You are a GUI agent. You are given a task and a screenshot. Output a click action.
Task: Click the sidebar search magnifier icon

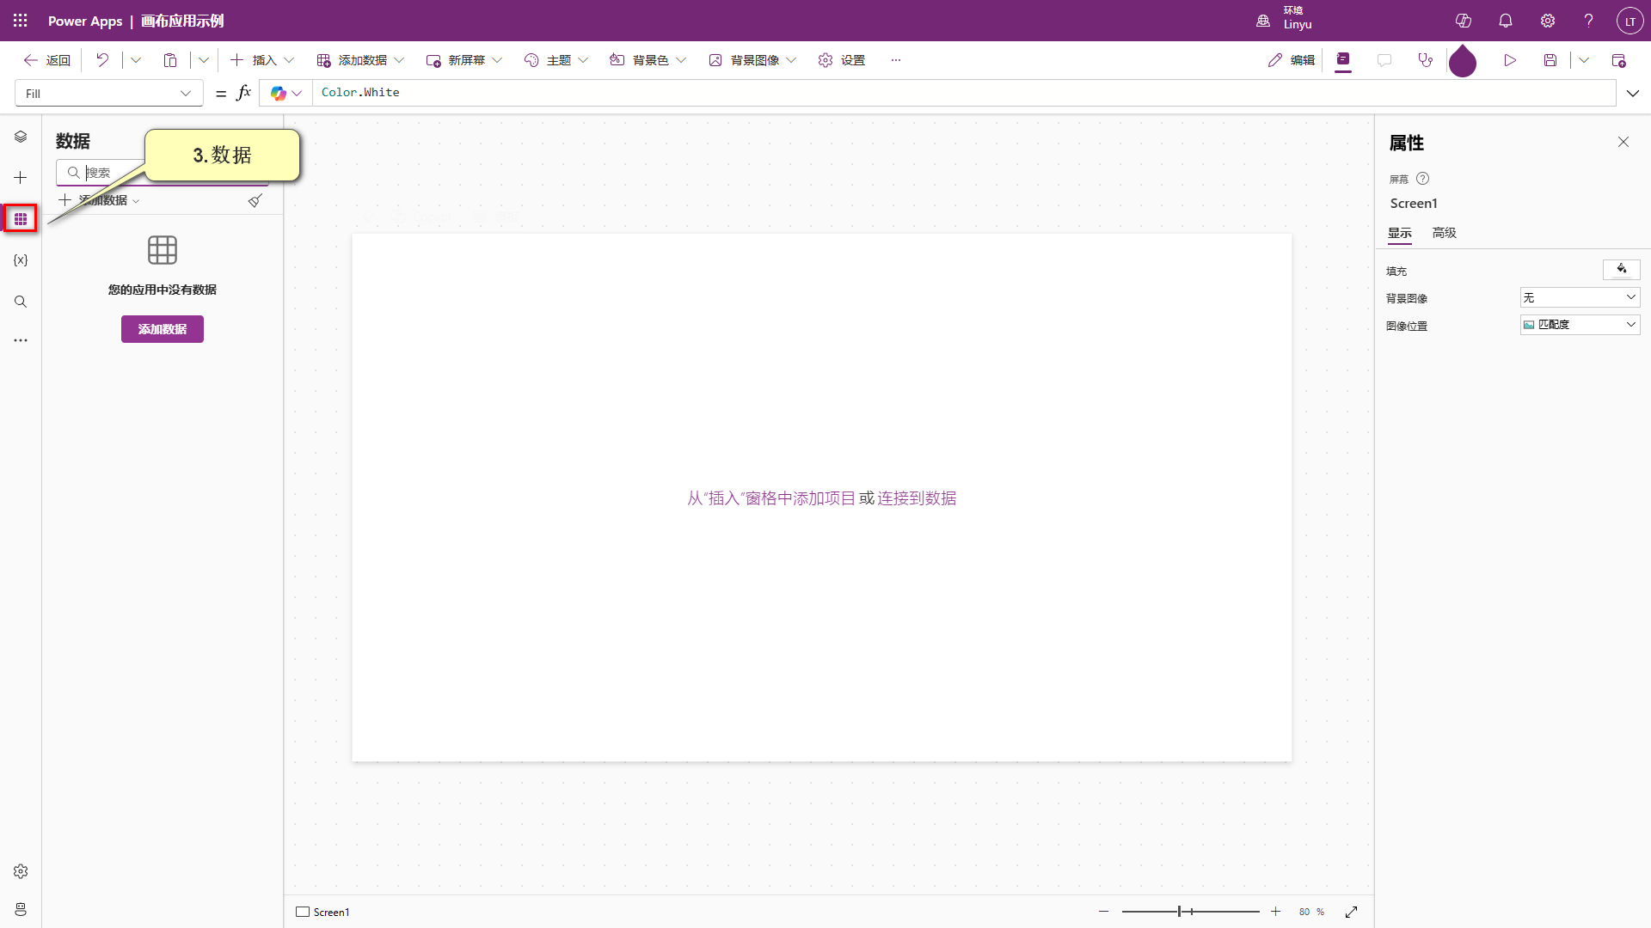[21, 302]
